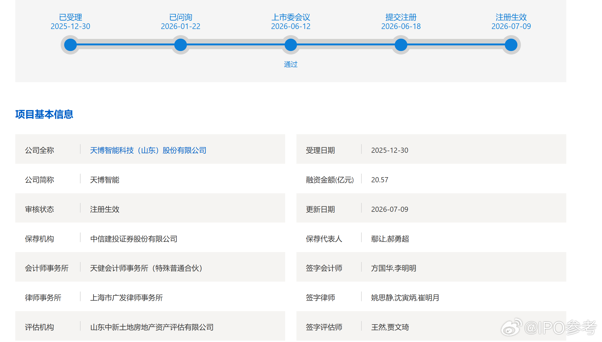Click 签字会计师 names 方国华,李明明

click(x=394, y=268)
